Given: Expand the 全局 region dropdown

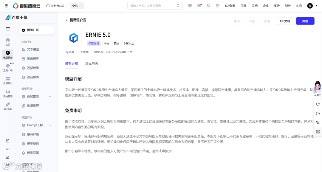Looking at the screenshot, I should [x=77, y=6].
